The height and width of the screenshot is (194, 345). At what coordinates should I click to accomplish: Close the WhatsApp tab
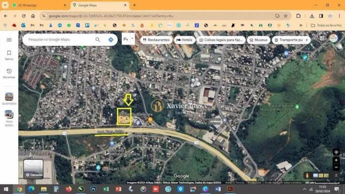(65, 5)
